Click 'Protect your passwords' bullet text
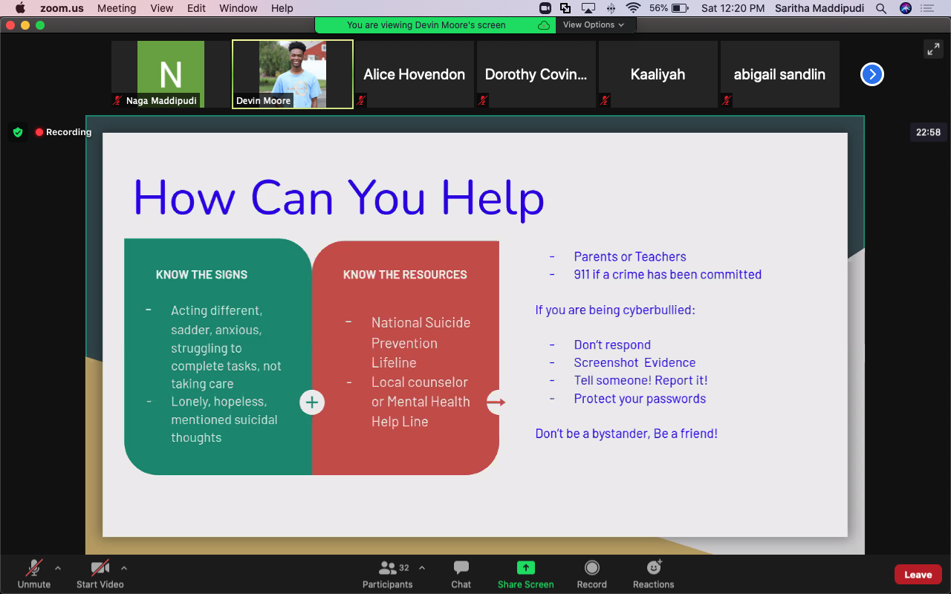Image resolution: width=951 pixels, height=594 pixels. pyautogui.click(x=640, y=399)
